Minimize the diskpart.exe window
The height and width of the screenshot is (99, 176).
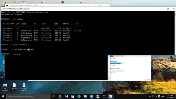coord(162,9)
